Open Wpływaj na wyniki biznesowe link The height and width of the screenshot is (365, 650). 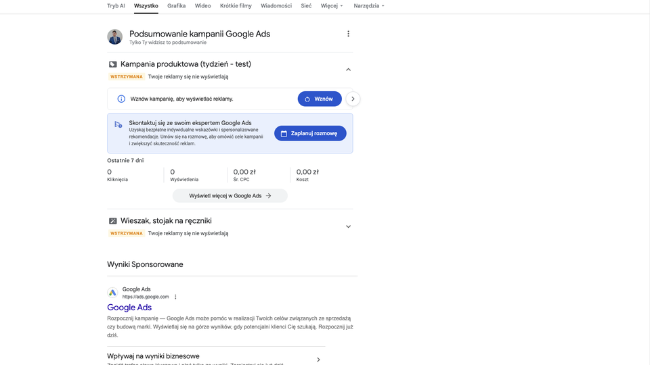[154, 356]
